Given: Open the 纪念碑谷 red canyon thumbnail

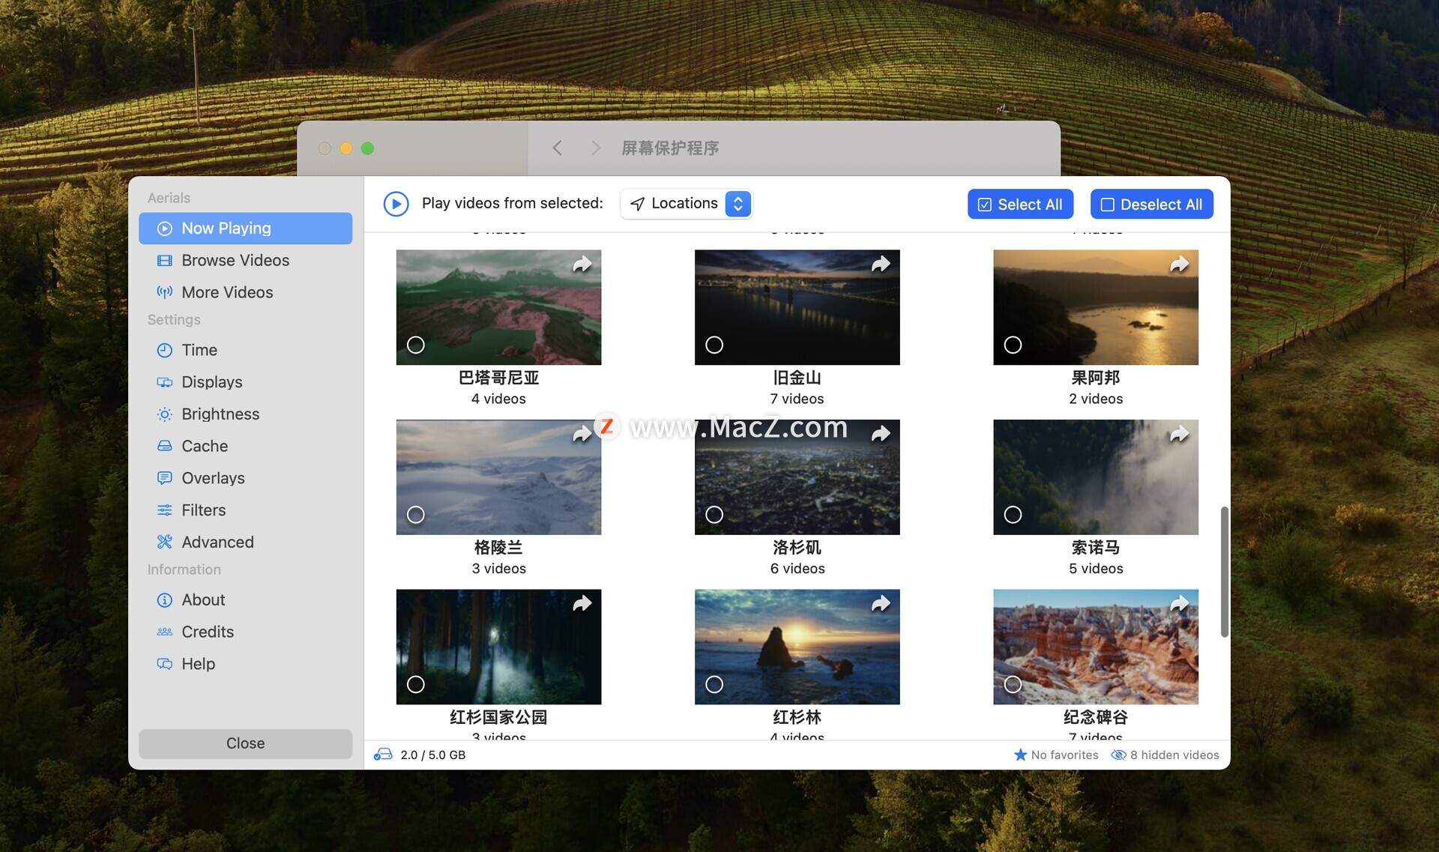Looking at the screenshot, I should [1096, 647].
